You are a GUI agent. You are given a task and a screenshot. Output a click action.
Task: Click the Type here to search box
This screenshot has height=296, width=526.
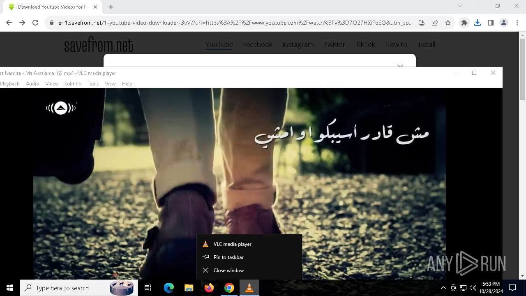pos(79,288)
